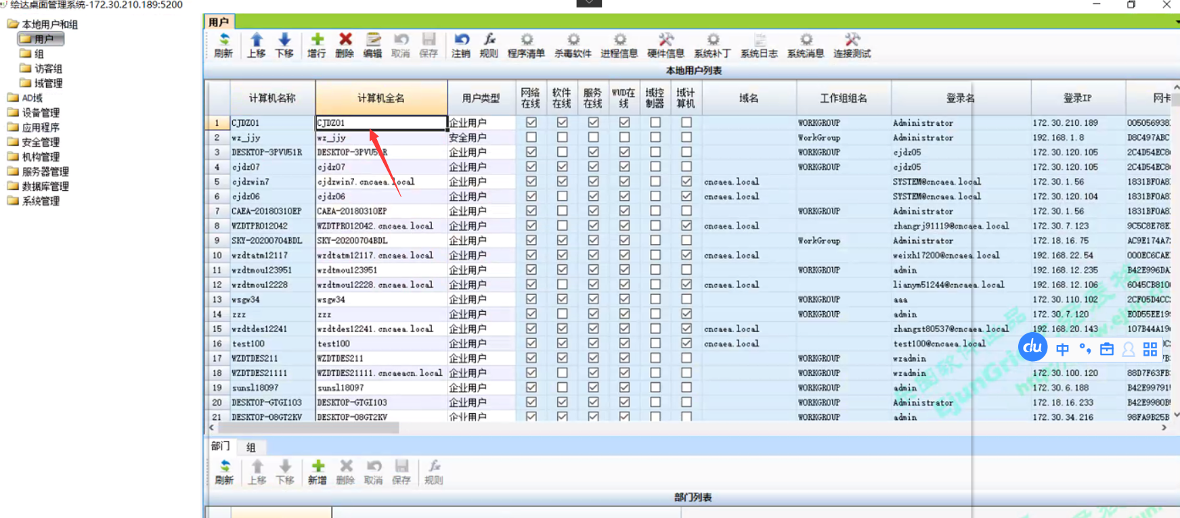Show 进程信息 process information

(619, 45)
